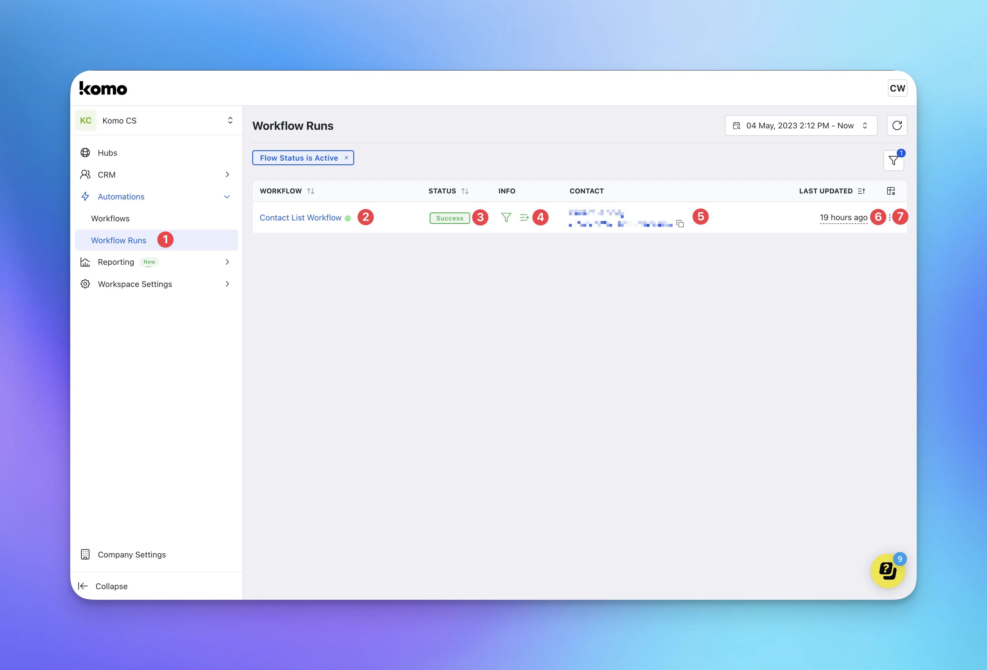Collapse the Automations section chevron
Screen dimensions: 987x670
click(x=227, y=197)
